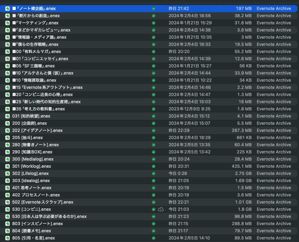Click the file icon of 00「有料メルマガ」.enex
The image size is (299, 242).
pyautogui.click(x=8, y=52)
